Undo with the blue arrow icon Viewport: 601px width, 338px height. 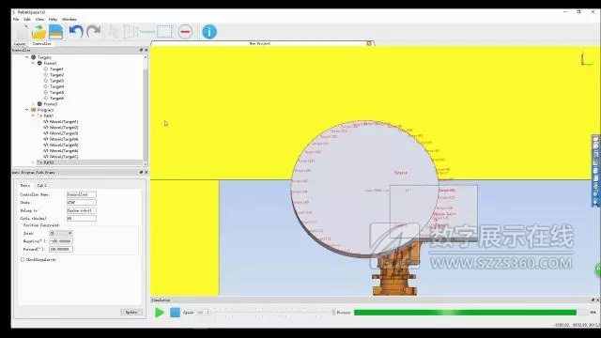click(76, 31)
